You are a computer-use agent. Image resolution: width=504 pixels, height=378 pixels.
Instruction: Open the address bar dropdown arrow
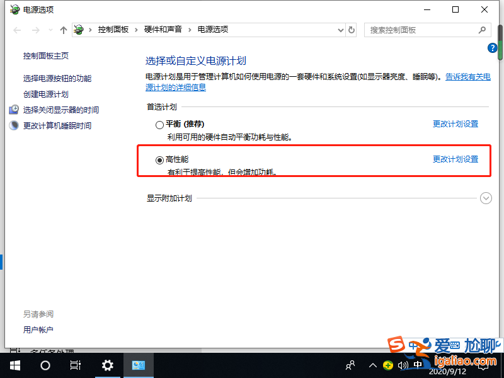(340, 30)
